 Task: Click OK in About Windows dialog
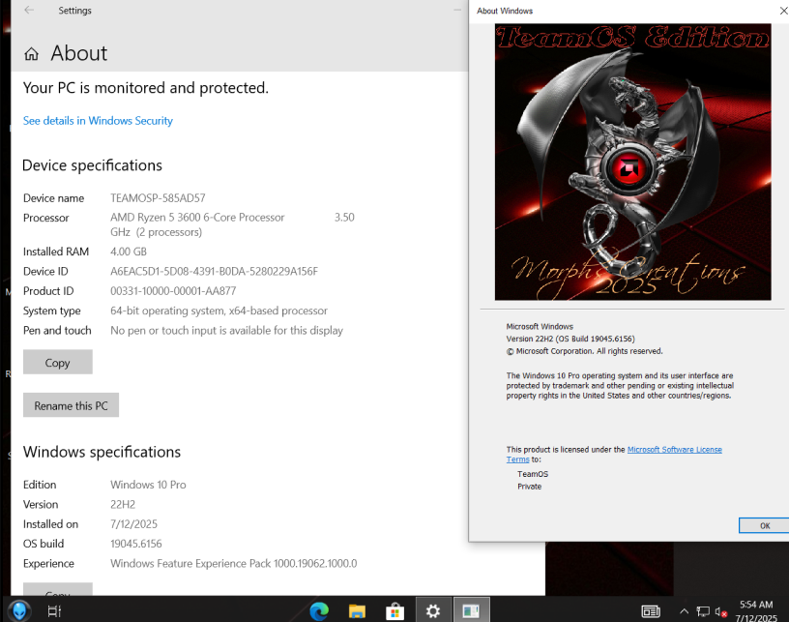[764, 525]
